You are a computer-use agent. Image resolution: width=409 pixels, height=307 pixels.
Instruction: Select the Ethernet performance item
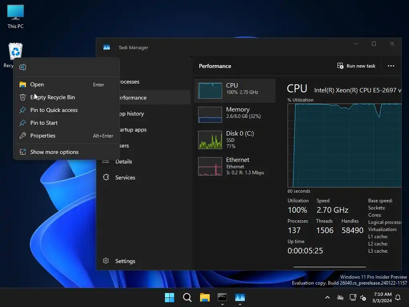235,166
